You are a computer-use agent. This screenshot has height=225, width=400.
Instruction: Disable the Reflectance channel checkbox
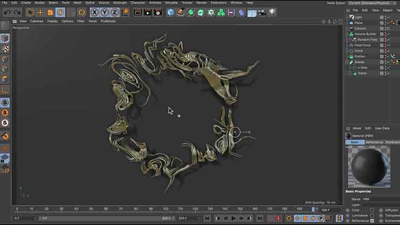click(x=372, y=221)
